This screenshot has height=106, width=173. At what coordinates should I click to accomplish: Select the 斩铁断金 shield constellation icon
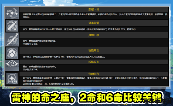(12, 53)
